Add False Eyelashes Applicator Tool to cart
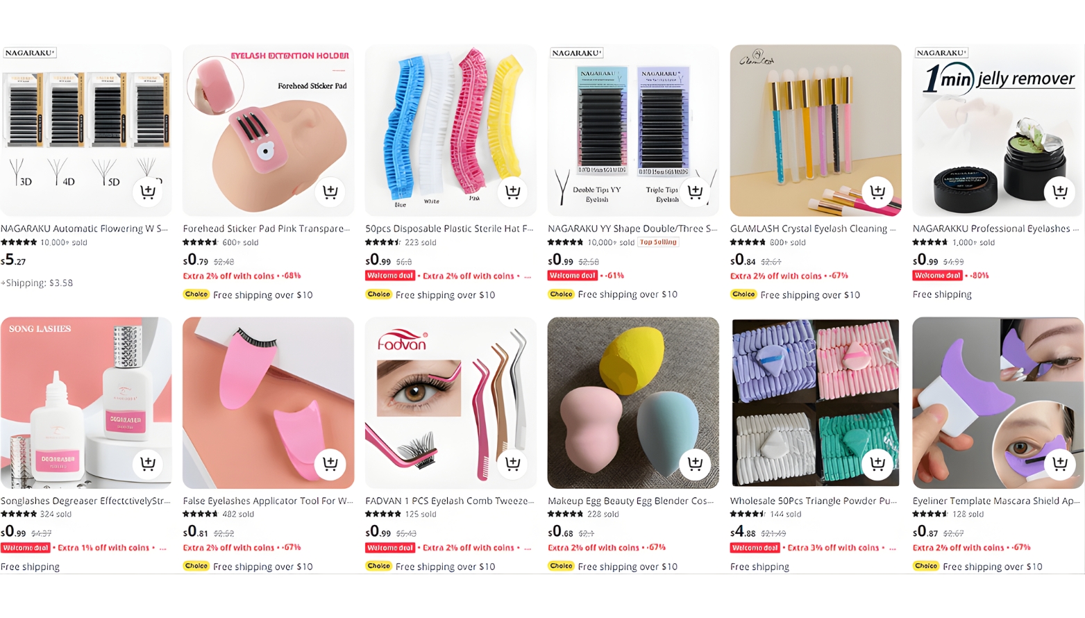 coord(330,463)
